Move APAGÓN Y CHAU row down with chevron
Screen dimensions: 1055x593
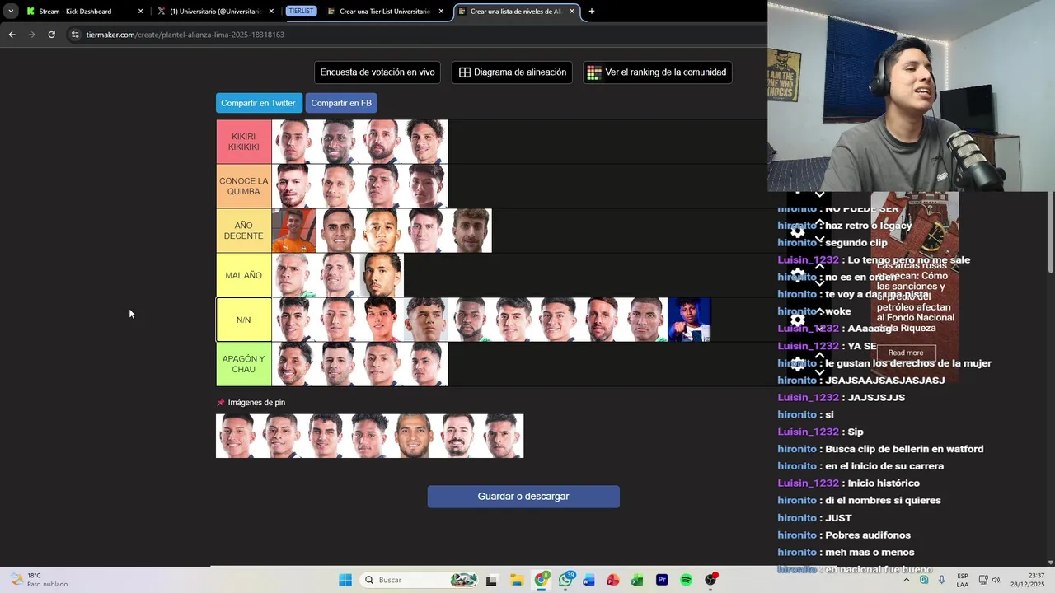pos(819,372)
